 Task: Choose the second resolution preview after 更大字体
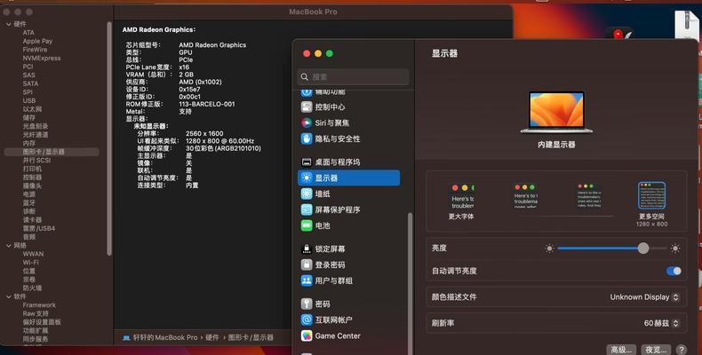coord(525,196)
